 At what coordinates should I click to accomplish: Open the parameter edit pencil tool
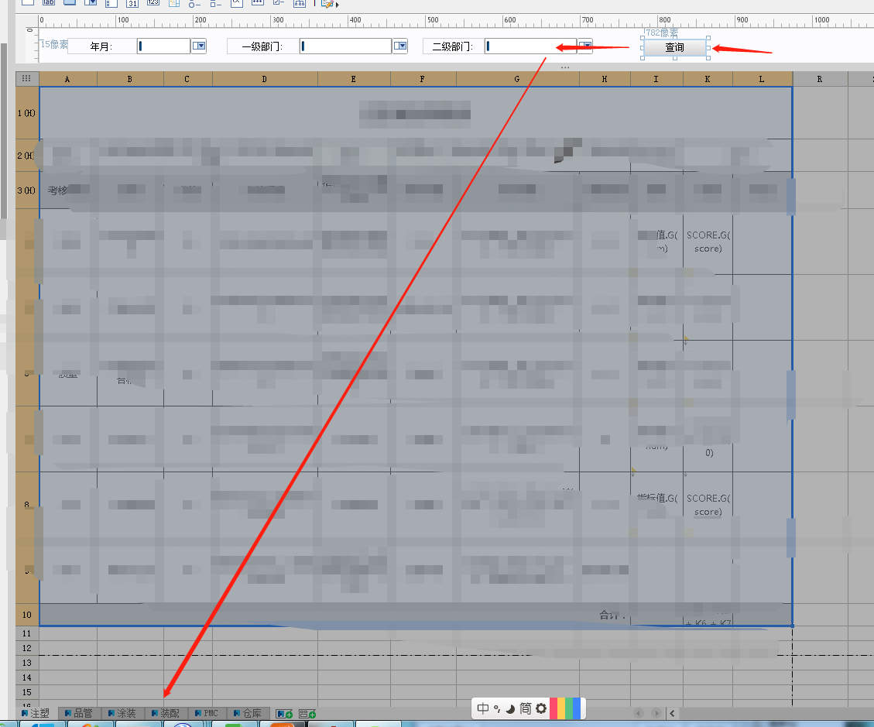pyautogui.click(x=329, y=3)
